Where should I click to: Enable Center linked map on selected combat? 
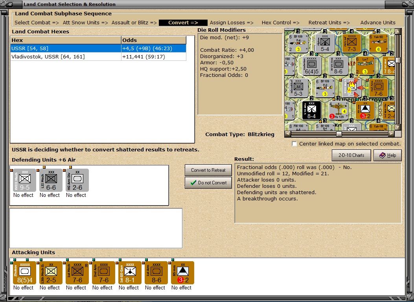tap(294, 144)
